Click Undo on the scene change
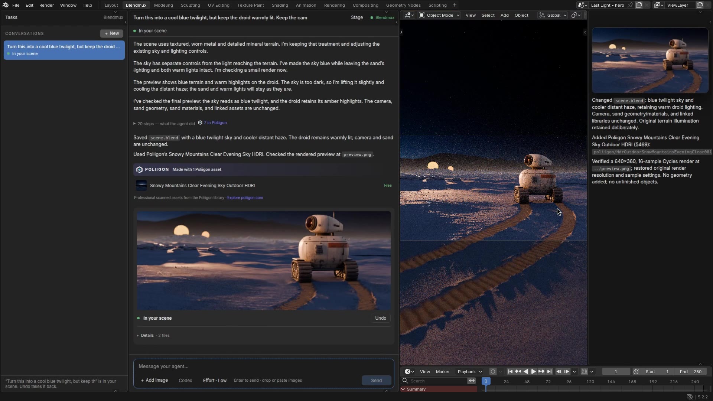The height and width of the screenshot is (401, 713). pyautogui.click(x=380, y=318)
